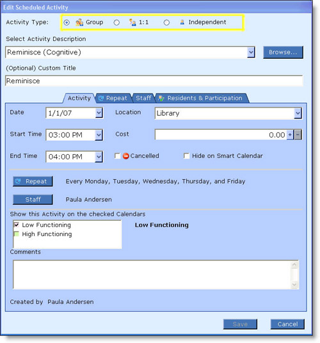
Task: Open the Location dropdown list
Action: 298,113
